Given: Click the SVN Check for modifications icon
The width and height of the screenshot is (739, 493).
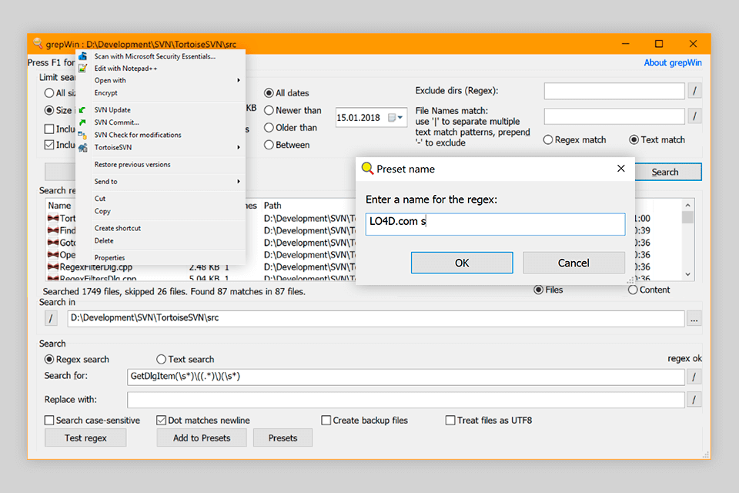Looking at the screenshot, I should coord(82,135).
